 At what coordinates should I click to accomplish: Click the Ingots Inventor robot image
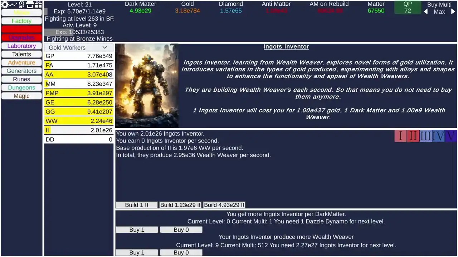(x=147, y=86)
